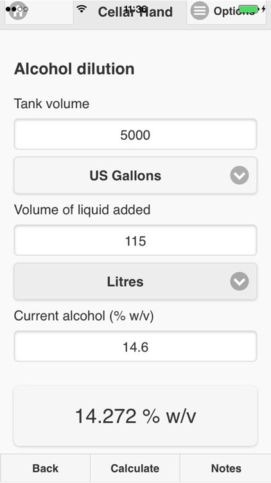Go Back to previous screen
Viewport: 271px width, 483px height.
pyautogui.click(x=45, y=468)
